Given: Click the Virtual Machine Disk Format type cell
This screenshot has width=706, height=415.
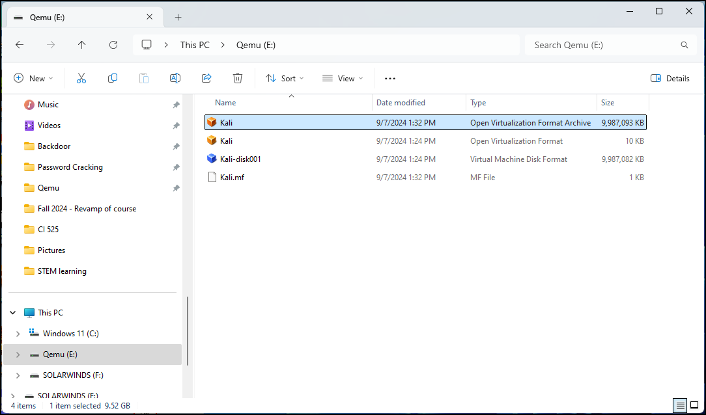Looking at the screenshot, I should pyautogui.click(x=518, y=159).
